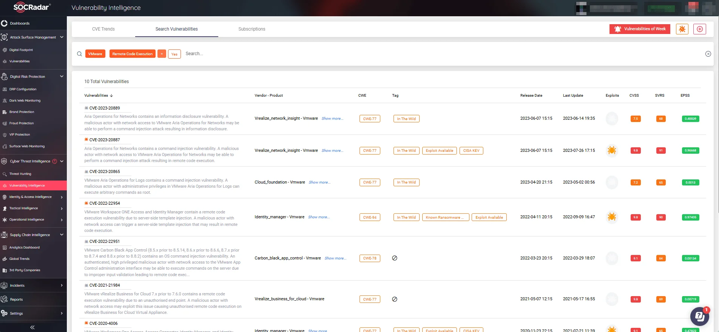Clear the search filters with the X icon

pos(708,54)
